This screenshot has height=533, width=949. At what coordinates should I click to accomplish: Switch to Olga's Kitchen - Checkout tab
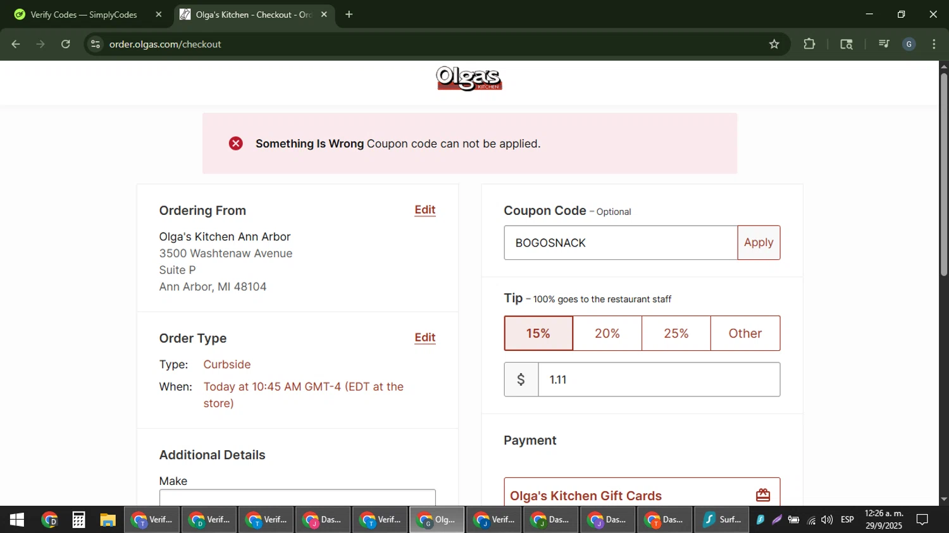[254, 15]
